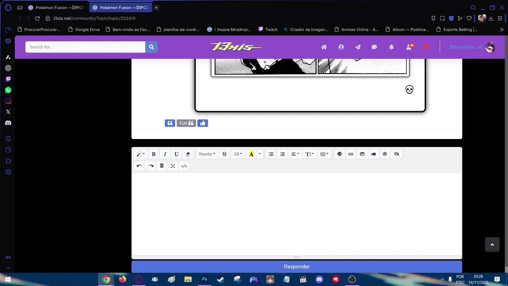
Task: Reload the page with the refresh icon
Action: (37, 18)
